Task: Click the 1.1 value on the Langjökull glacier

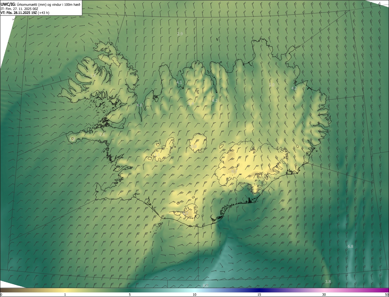Action: coord(157,155)
